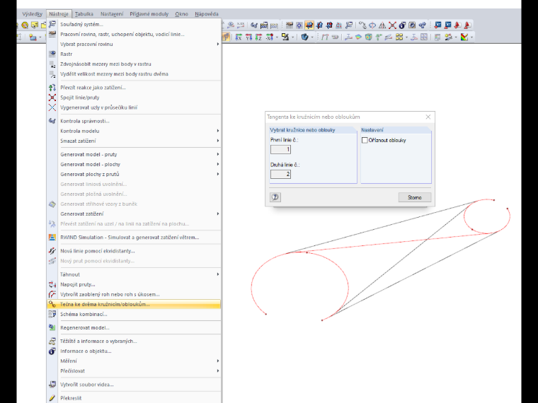Choose Kontrola správnosti... entry
This screenshot has width=538, height=403.
(x=134, y=121)
